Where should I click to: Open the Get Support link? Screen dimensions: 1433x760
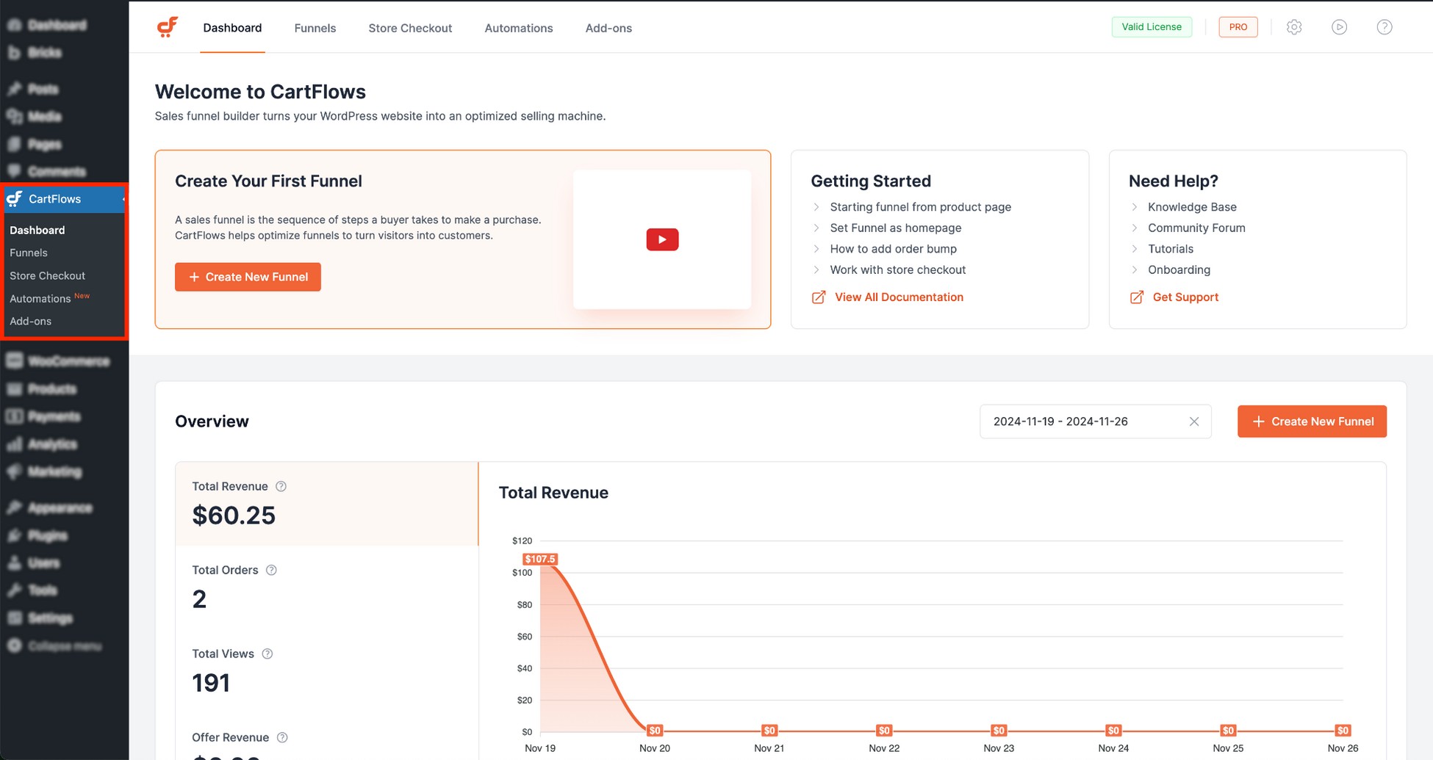click(1185, 297)
